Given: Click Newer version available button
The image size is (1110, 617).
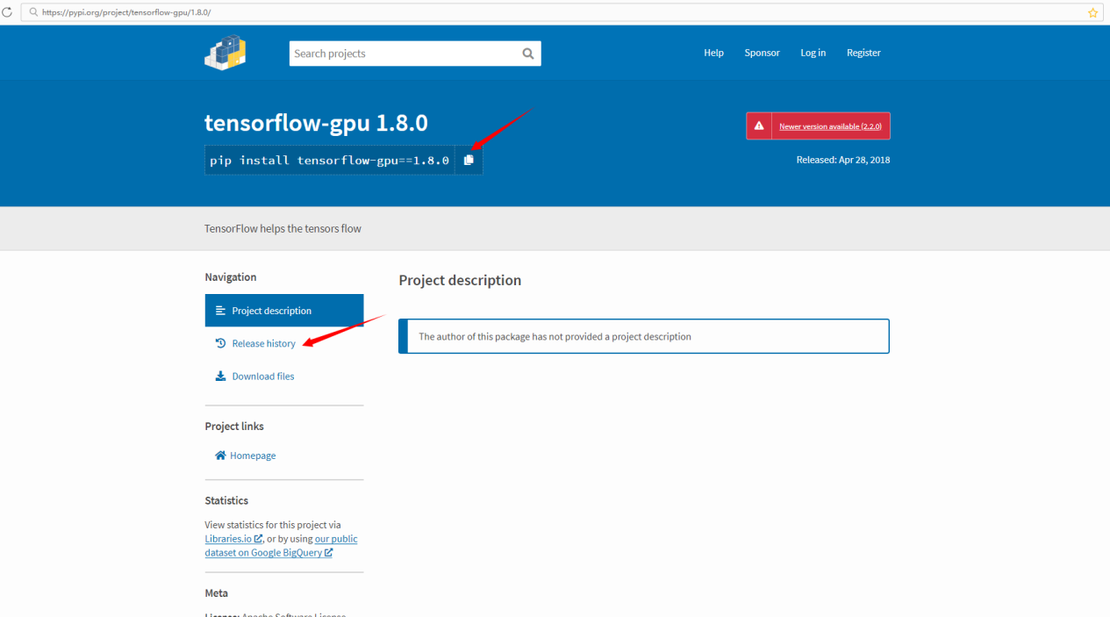Looking at the screenshot, I should point(830,126).
